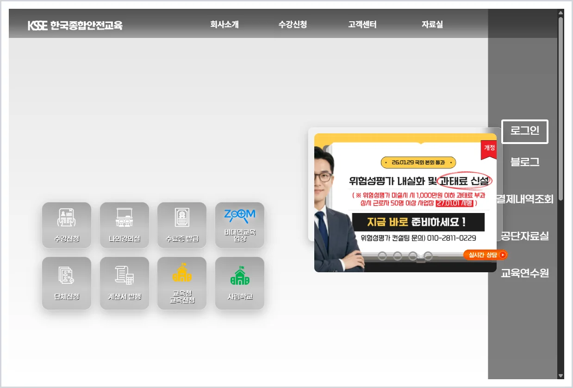Open 결제내역조회 in the side panel

(x=525, y=200)
